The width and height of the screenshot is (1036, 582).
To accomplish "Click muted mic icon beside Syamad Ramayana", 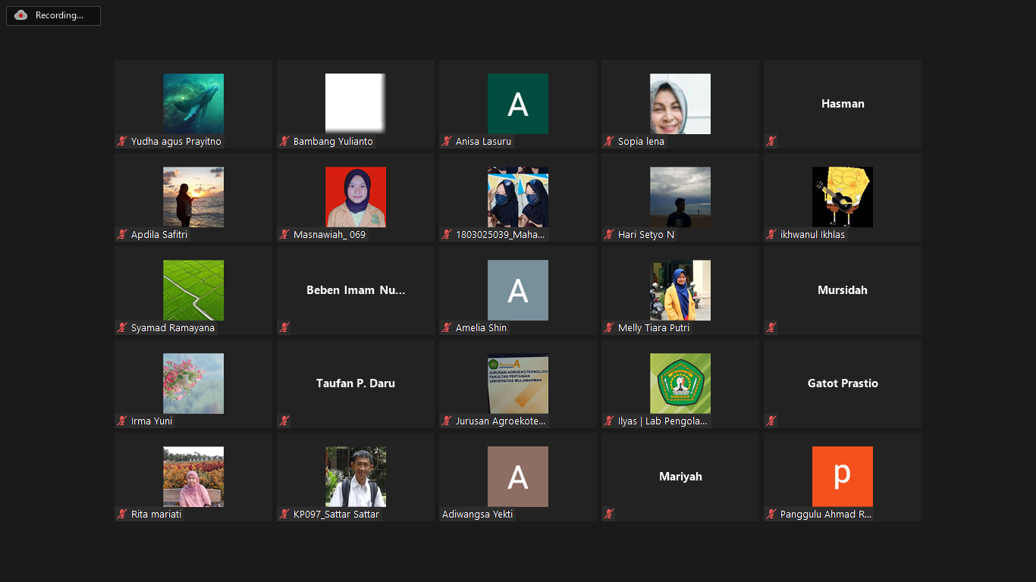I will 121,327.
